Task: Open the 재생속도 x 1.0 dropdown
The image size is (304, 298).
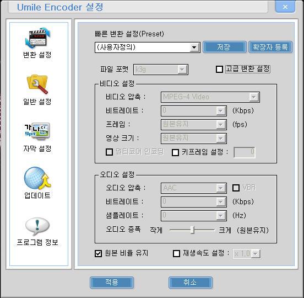Action: coord(247,254)
